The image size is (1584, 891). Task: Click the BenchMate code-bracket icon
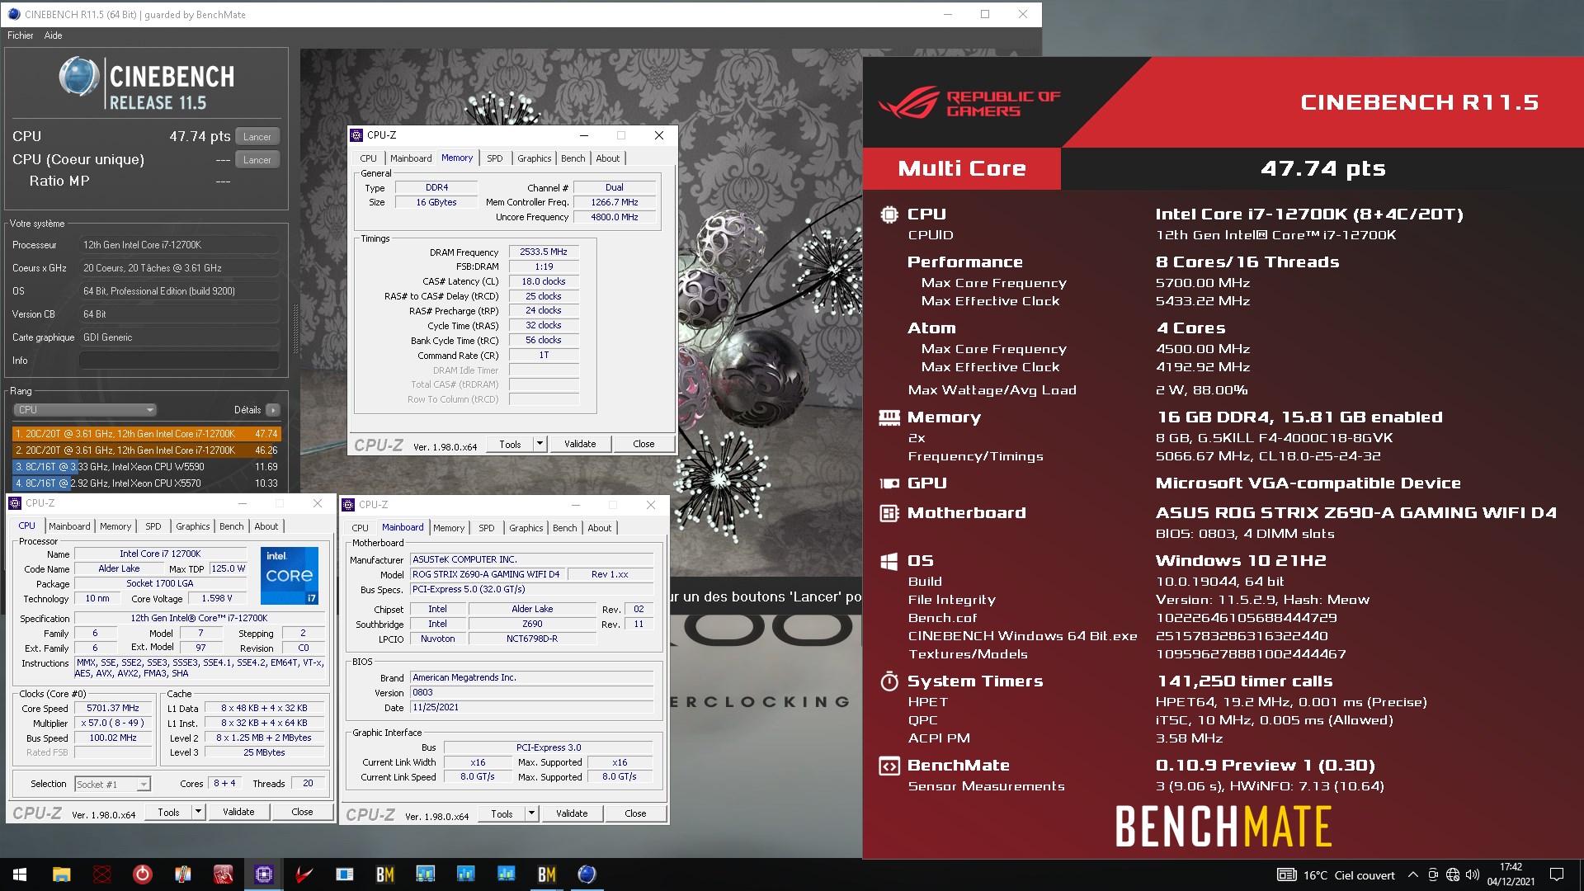[x=889, y=766]
